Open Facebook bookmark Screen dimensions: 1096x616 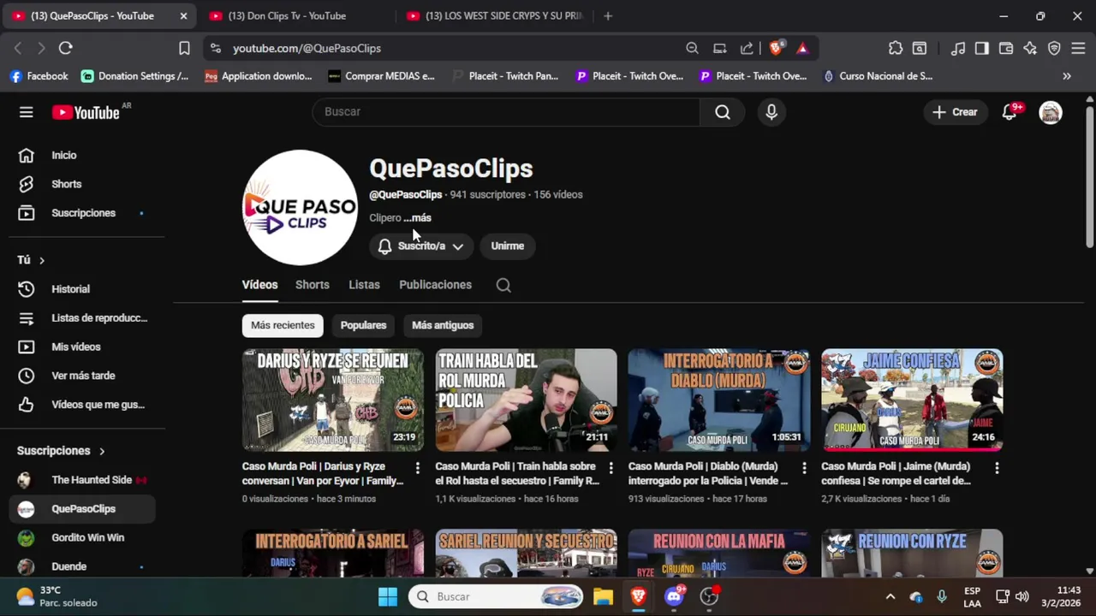click(39, 76)
